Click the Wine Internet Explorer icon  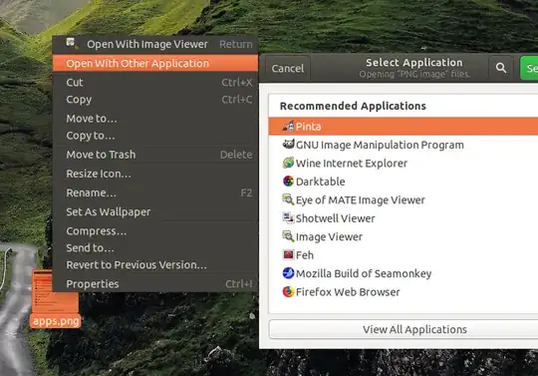288,163
